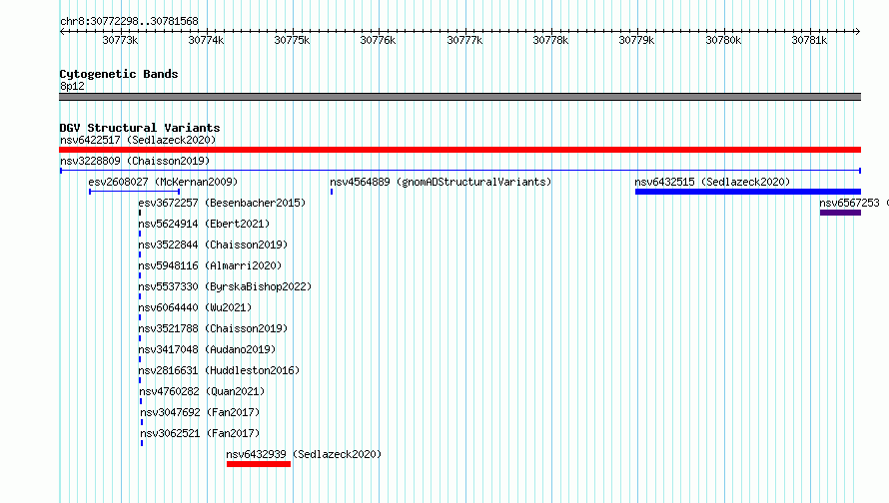Open nsv3521788 (Chaisson2019) label
This screenshot has height=503, width=889.
[x=213, y=328]
